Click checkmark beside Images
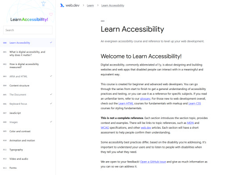241x175 pixels. 51,122
